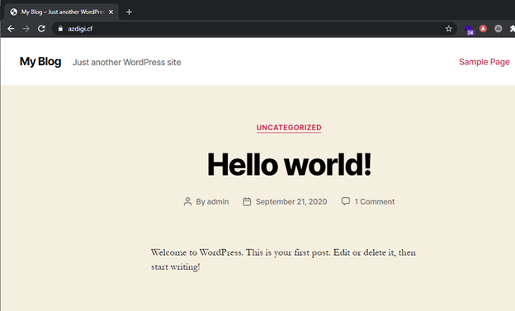Select the My Blog browser tab

tap(61, 12)
